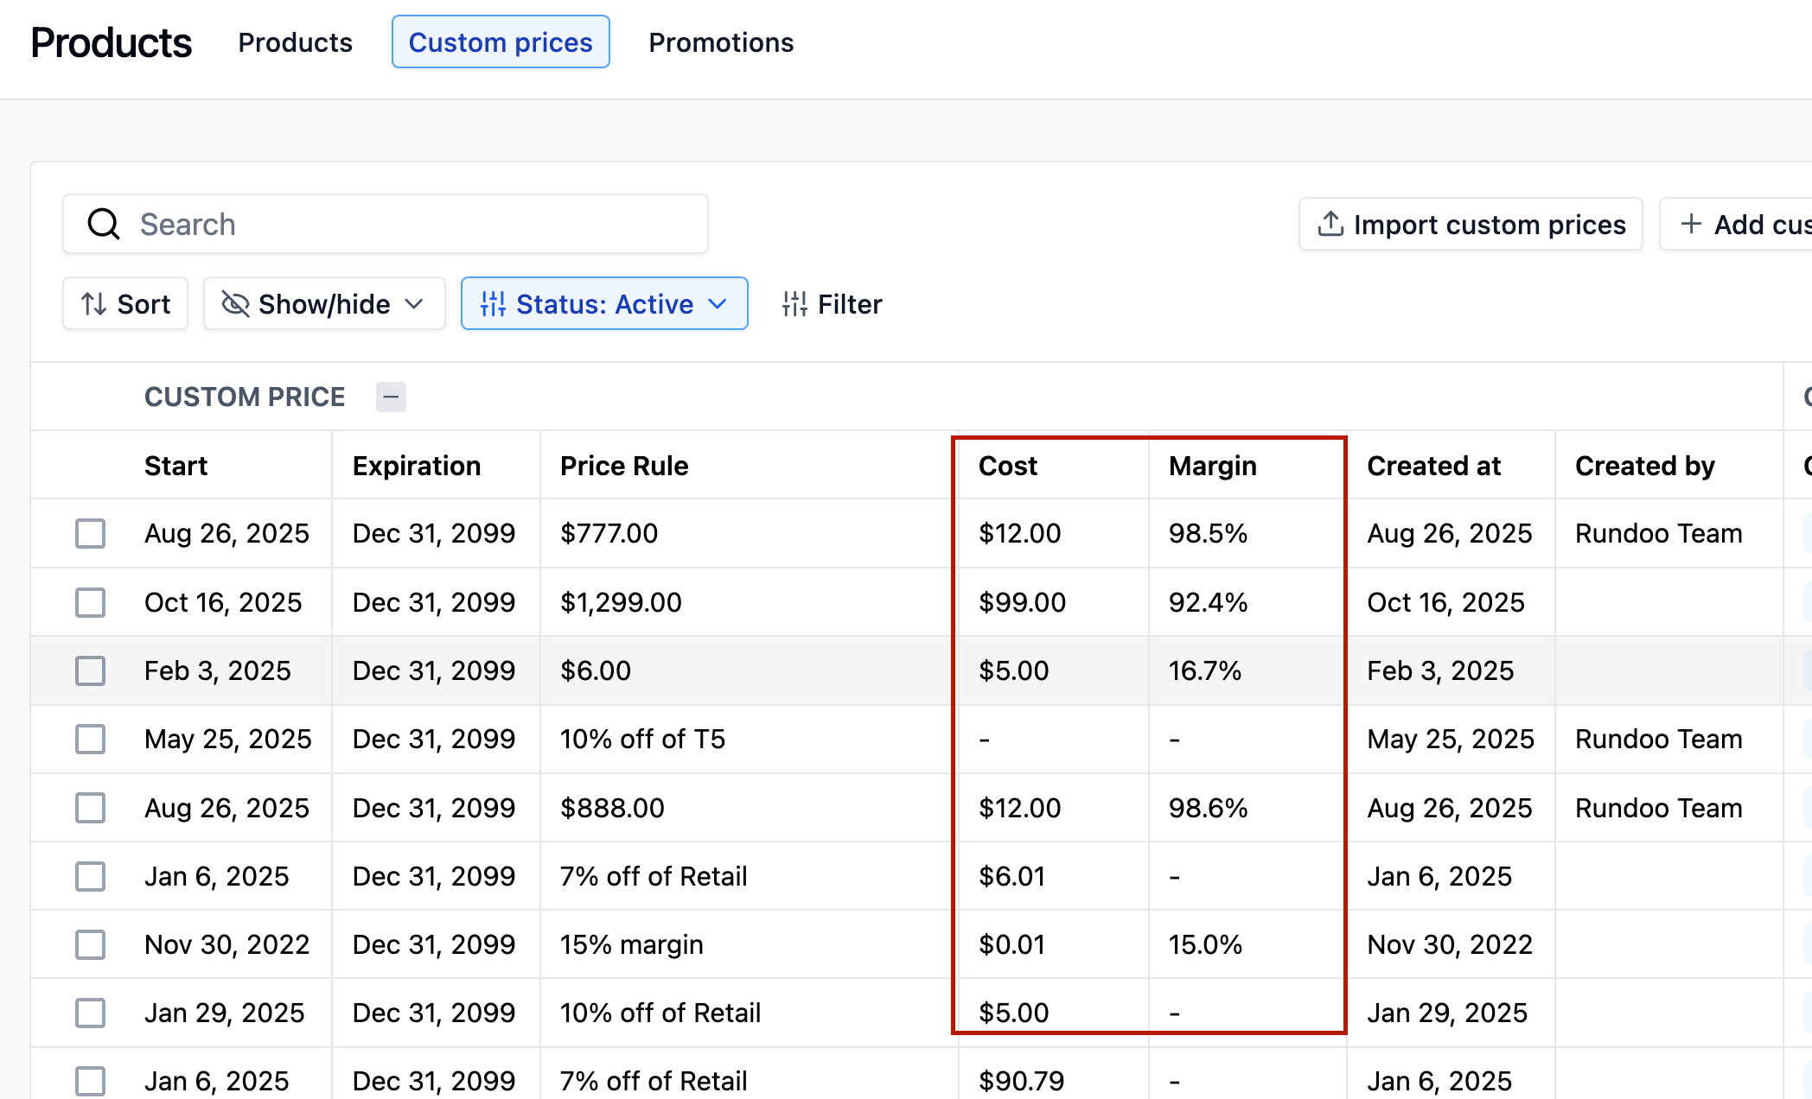Screen dimensions: 1812x1099
Task: Click the Filter sliders icon
Action: (x=794, y=304)
